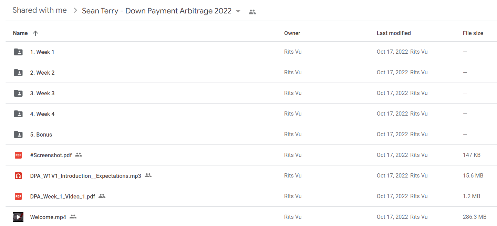The height and width of the screenshot is (226, 497).
Task: Click the File size column header
Action: 473,33
